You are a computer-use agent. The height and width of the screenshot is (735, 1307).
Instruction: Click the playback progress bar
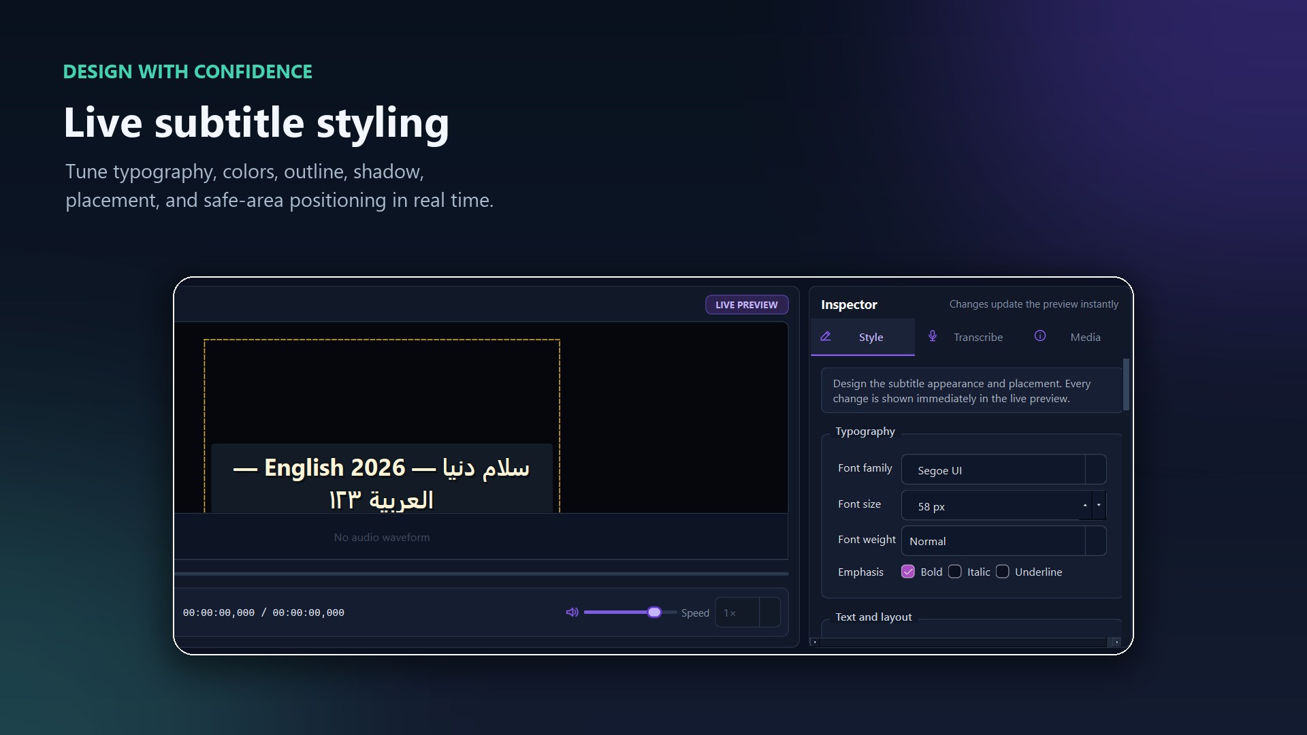point(481,574)
